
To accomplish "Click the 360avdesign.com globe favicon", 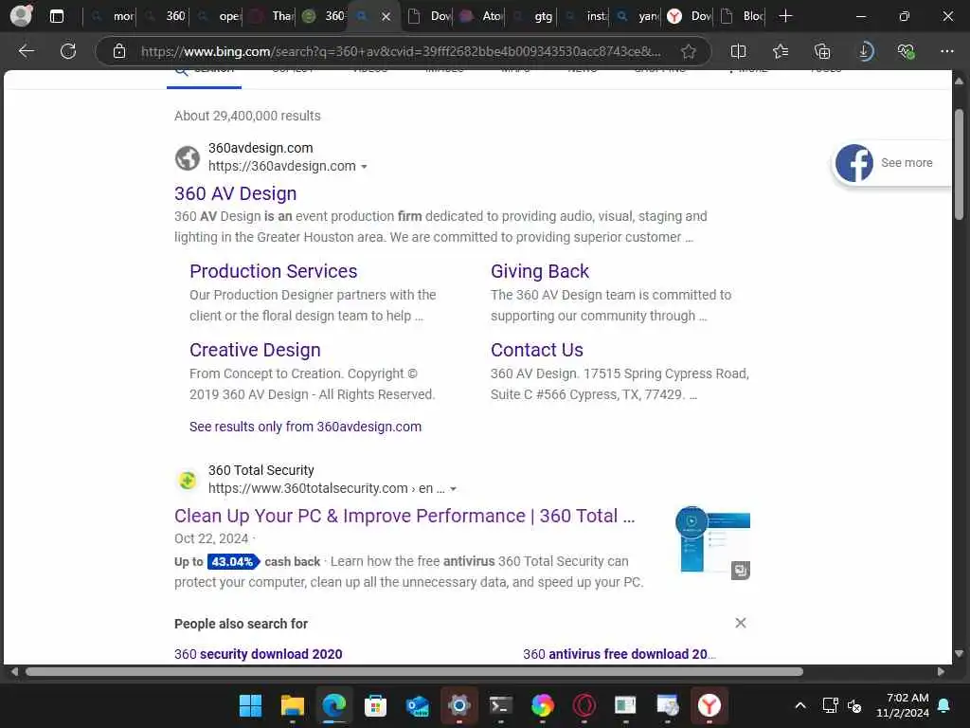I will [x=187, y=158].
